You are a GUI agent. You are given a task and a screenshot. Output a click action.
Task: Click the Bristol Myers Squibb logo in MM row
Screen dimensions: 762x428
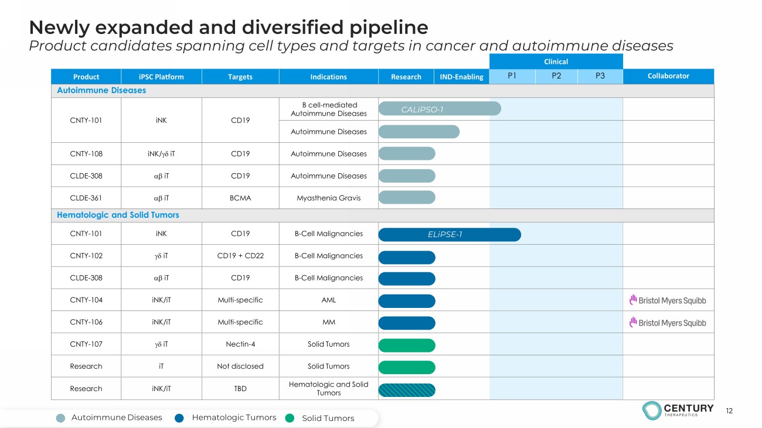point(668,323)
